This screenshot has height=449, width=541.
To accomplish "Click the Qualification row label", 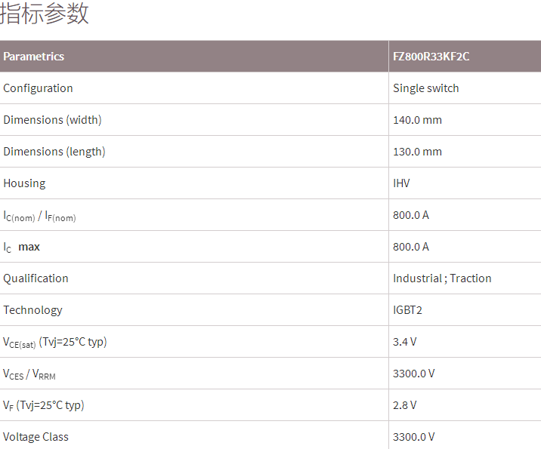I will point(36,278).
